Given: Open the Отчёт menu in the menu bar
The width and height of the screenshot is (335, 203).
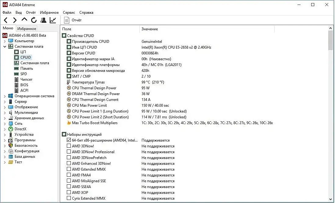Looking at the screenshot, I should (31, 13).
